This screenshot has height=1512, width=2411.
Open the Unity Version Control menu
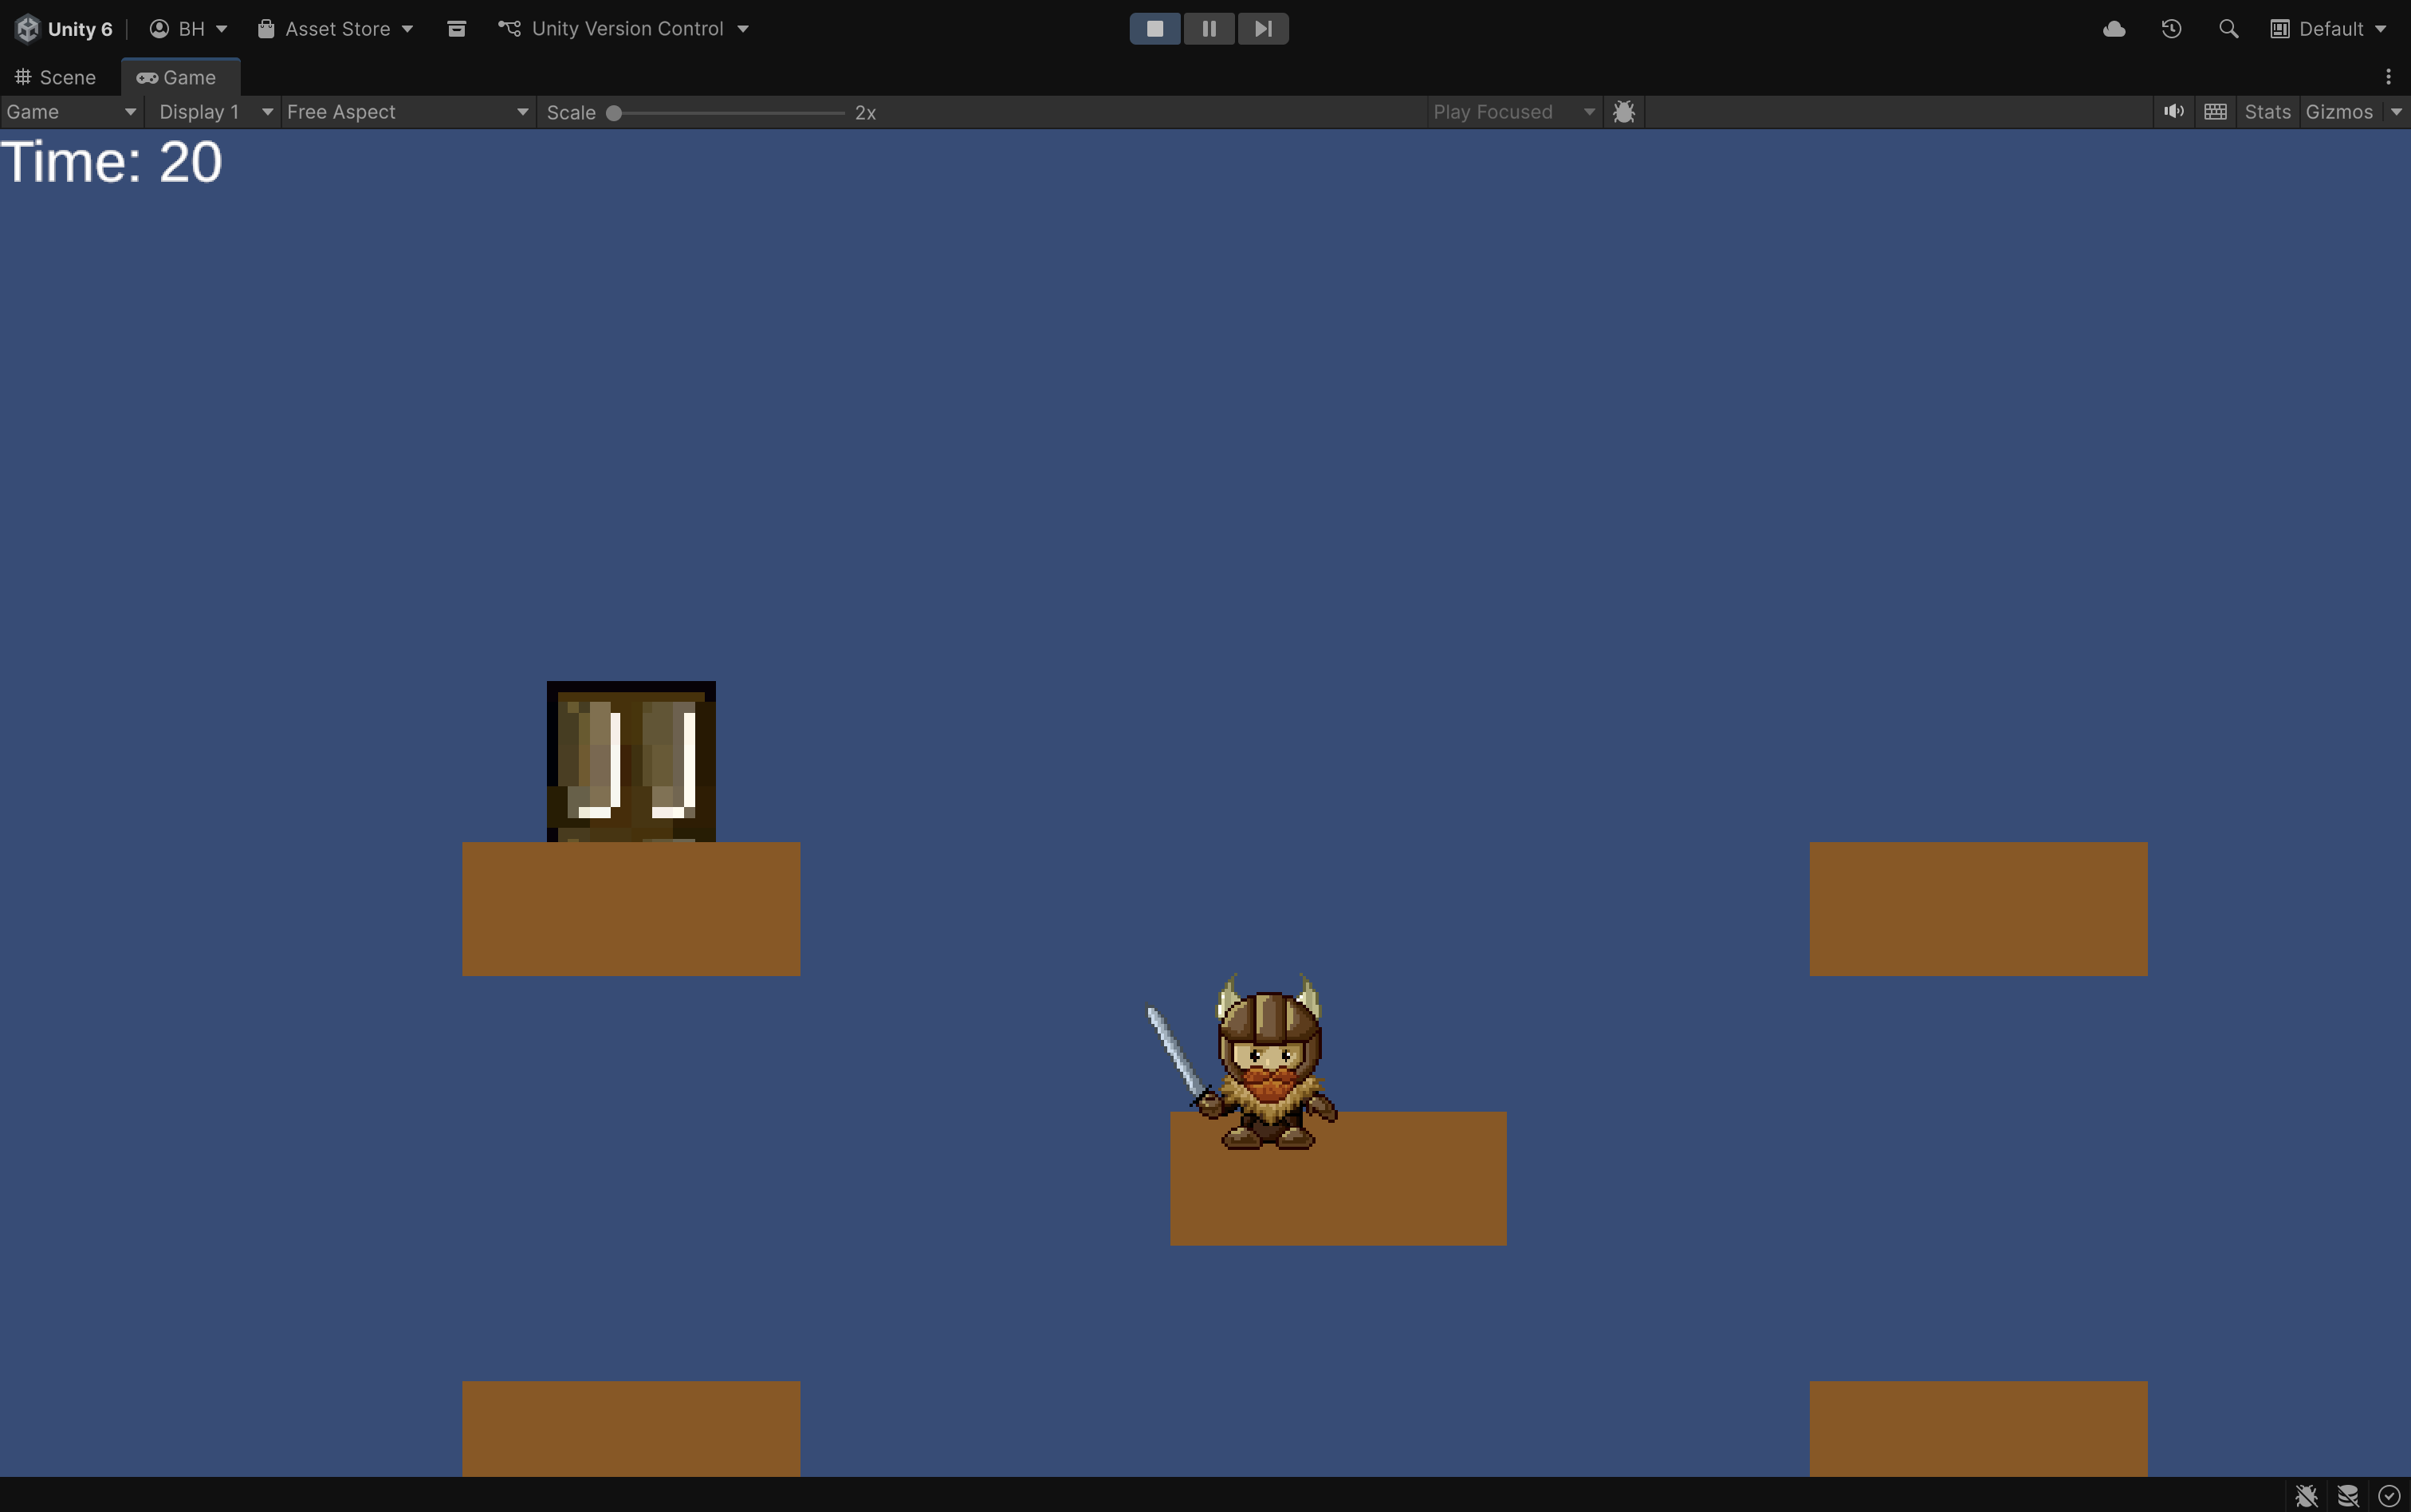[625, 29]
